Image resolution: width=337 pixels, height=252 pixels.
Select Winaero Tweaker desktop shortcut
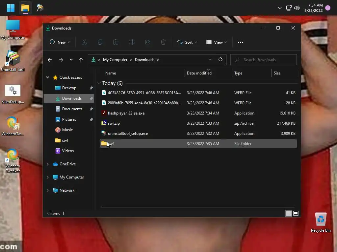[x=13, y=161]
